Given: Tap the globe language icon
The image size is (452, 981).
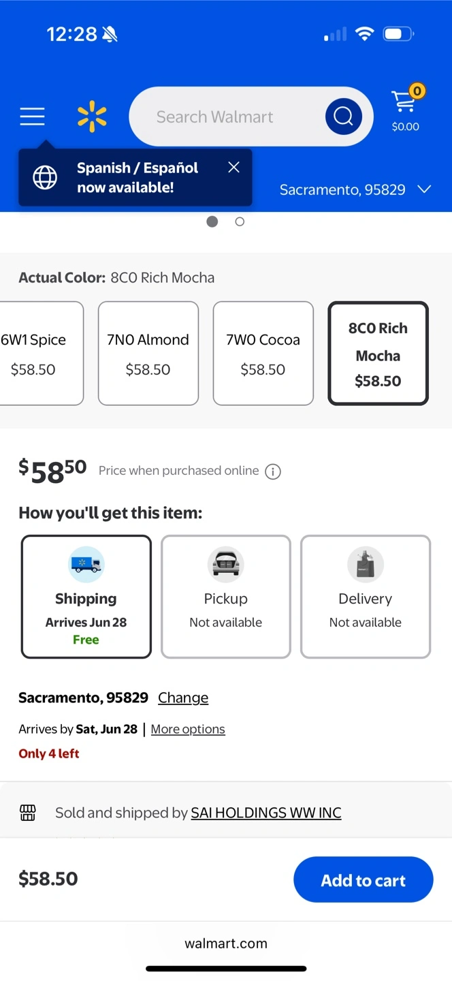Looking at the screenshot, I should click(x=45, y=178).
